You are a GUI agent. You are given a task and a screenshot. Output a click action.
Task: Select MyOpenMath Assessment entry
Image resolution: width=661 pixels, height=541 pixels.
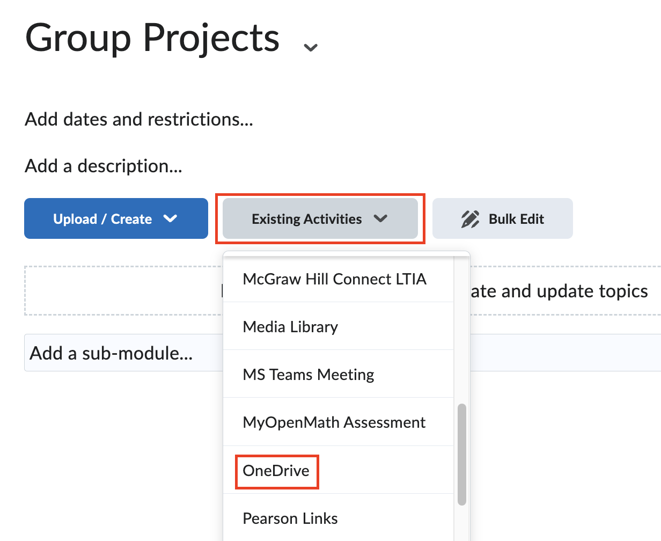click(x=334, y=422)
